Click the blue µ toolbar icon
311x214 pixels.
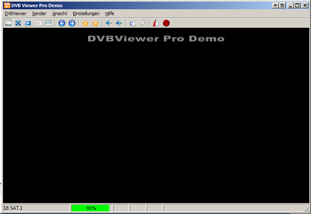coord(28,23)
